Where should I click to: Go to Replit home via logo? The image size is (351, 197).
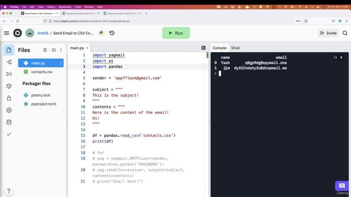(x=18, y=33)
